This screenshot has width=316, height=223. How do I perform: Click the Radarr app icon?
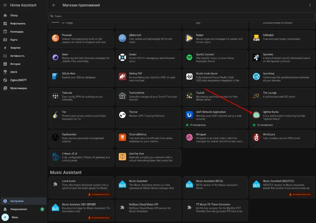tap(189, 38)
